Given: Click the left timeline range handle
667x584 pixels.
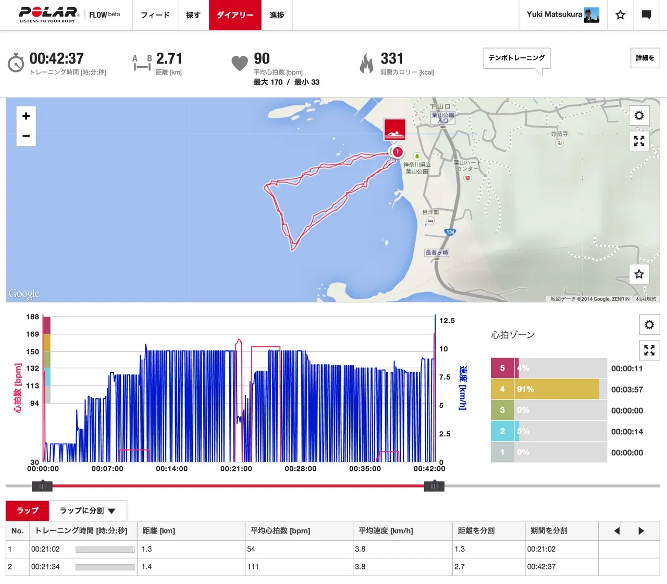Looking at the screenshot, I should (42, 486).
